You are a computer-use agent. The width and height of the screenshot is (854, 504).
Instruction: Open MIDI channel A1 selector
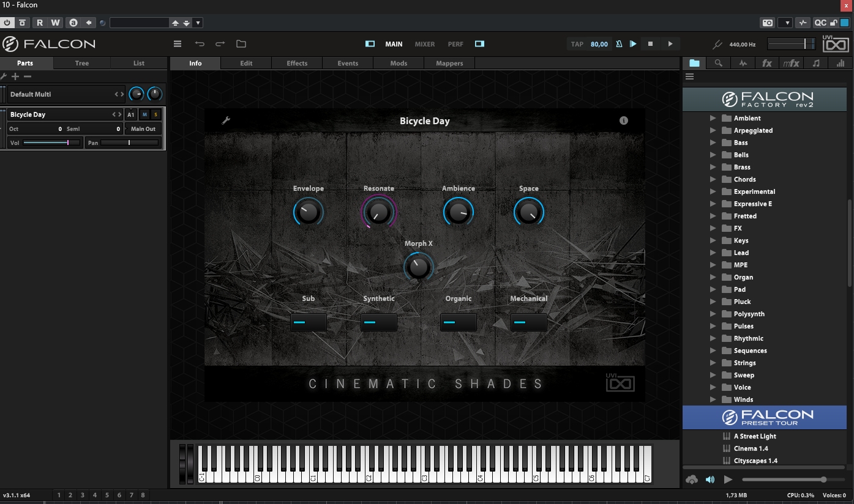(131, 114)
